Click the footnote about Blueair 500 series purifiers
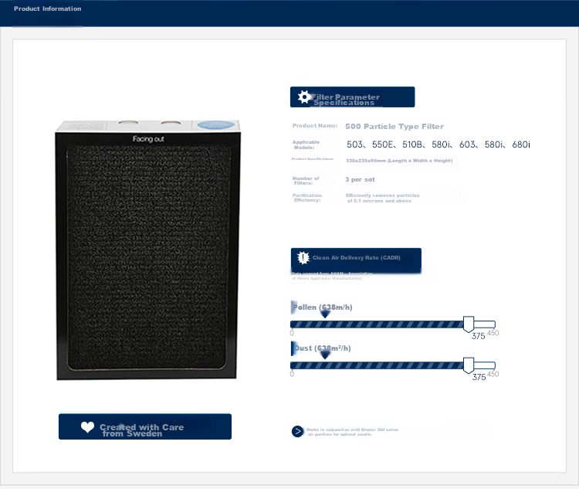 coord(352,432)
